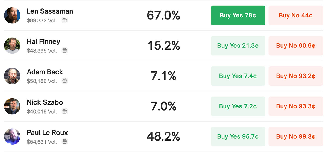Click the gift icon under Hal Finney
This screenshot has height=152, width=328.
[65, 50]
